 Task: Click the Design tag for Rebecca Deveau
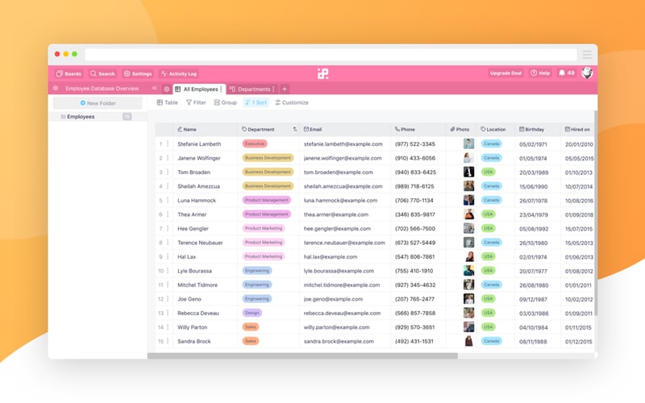[x=252, y=313]
